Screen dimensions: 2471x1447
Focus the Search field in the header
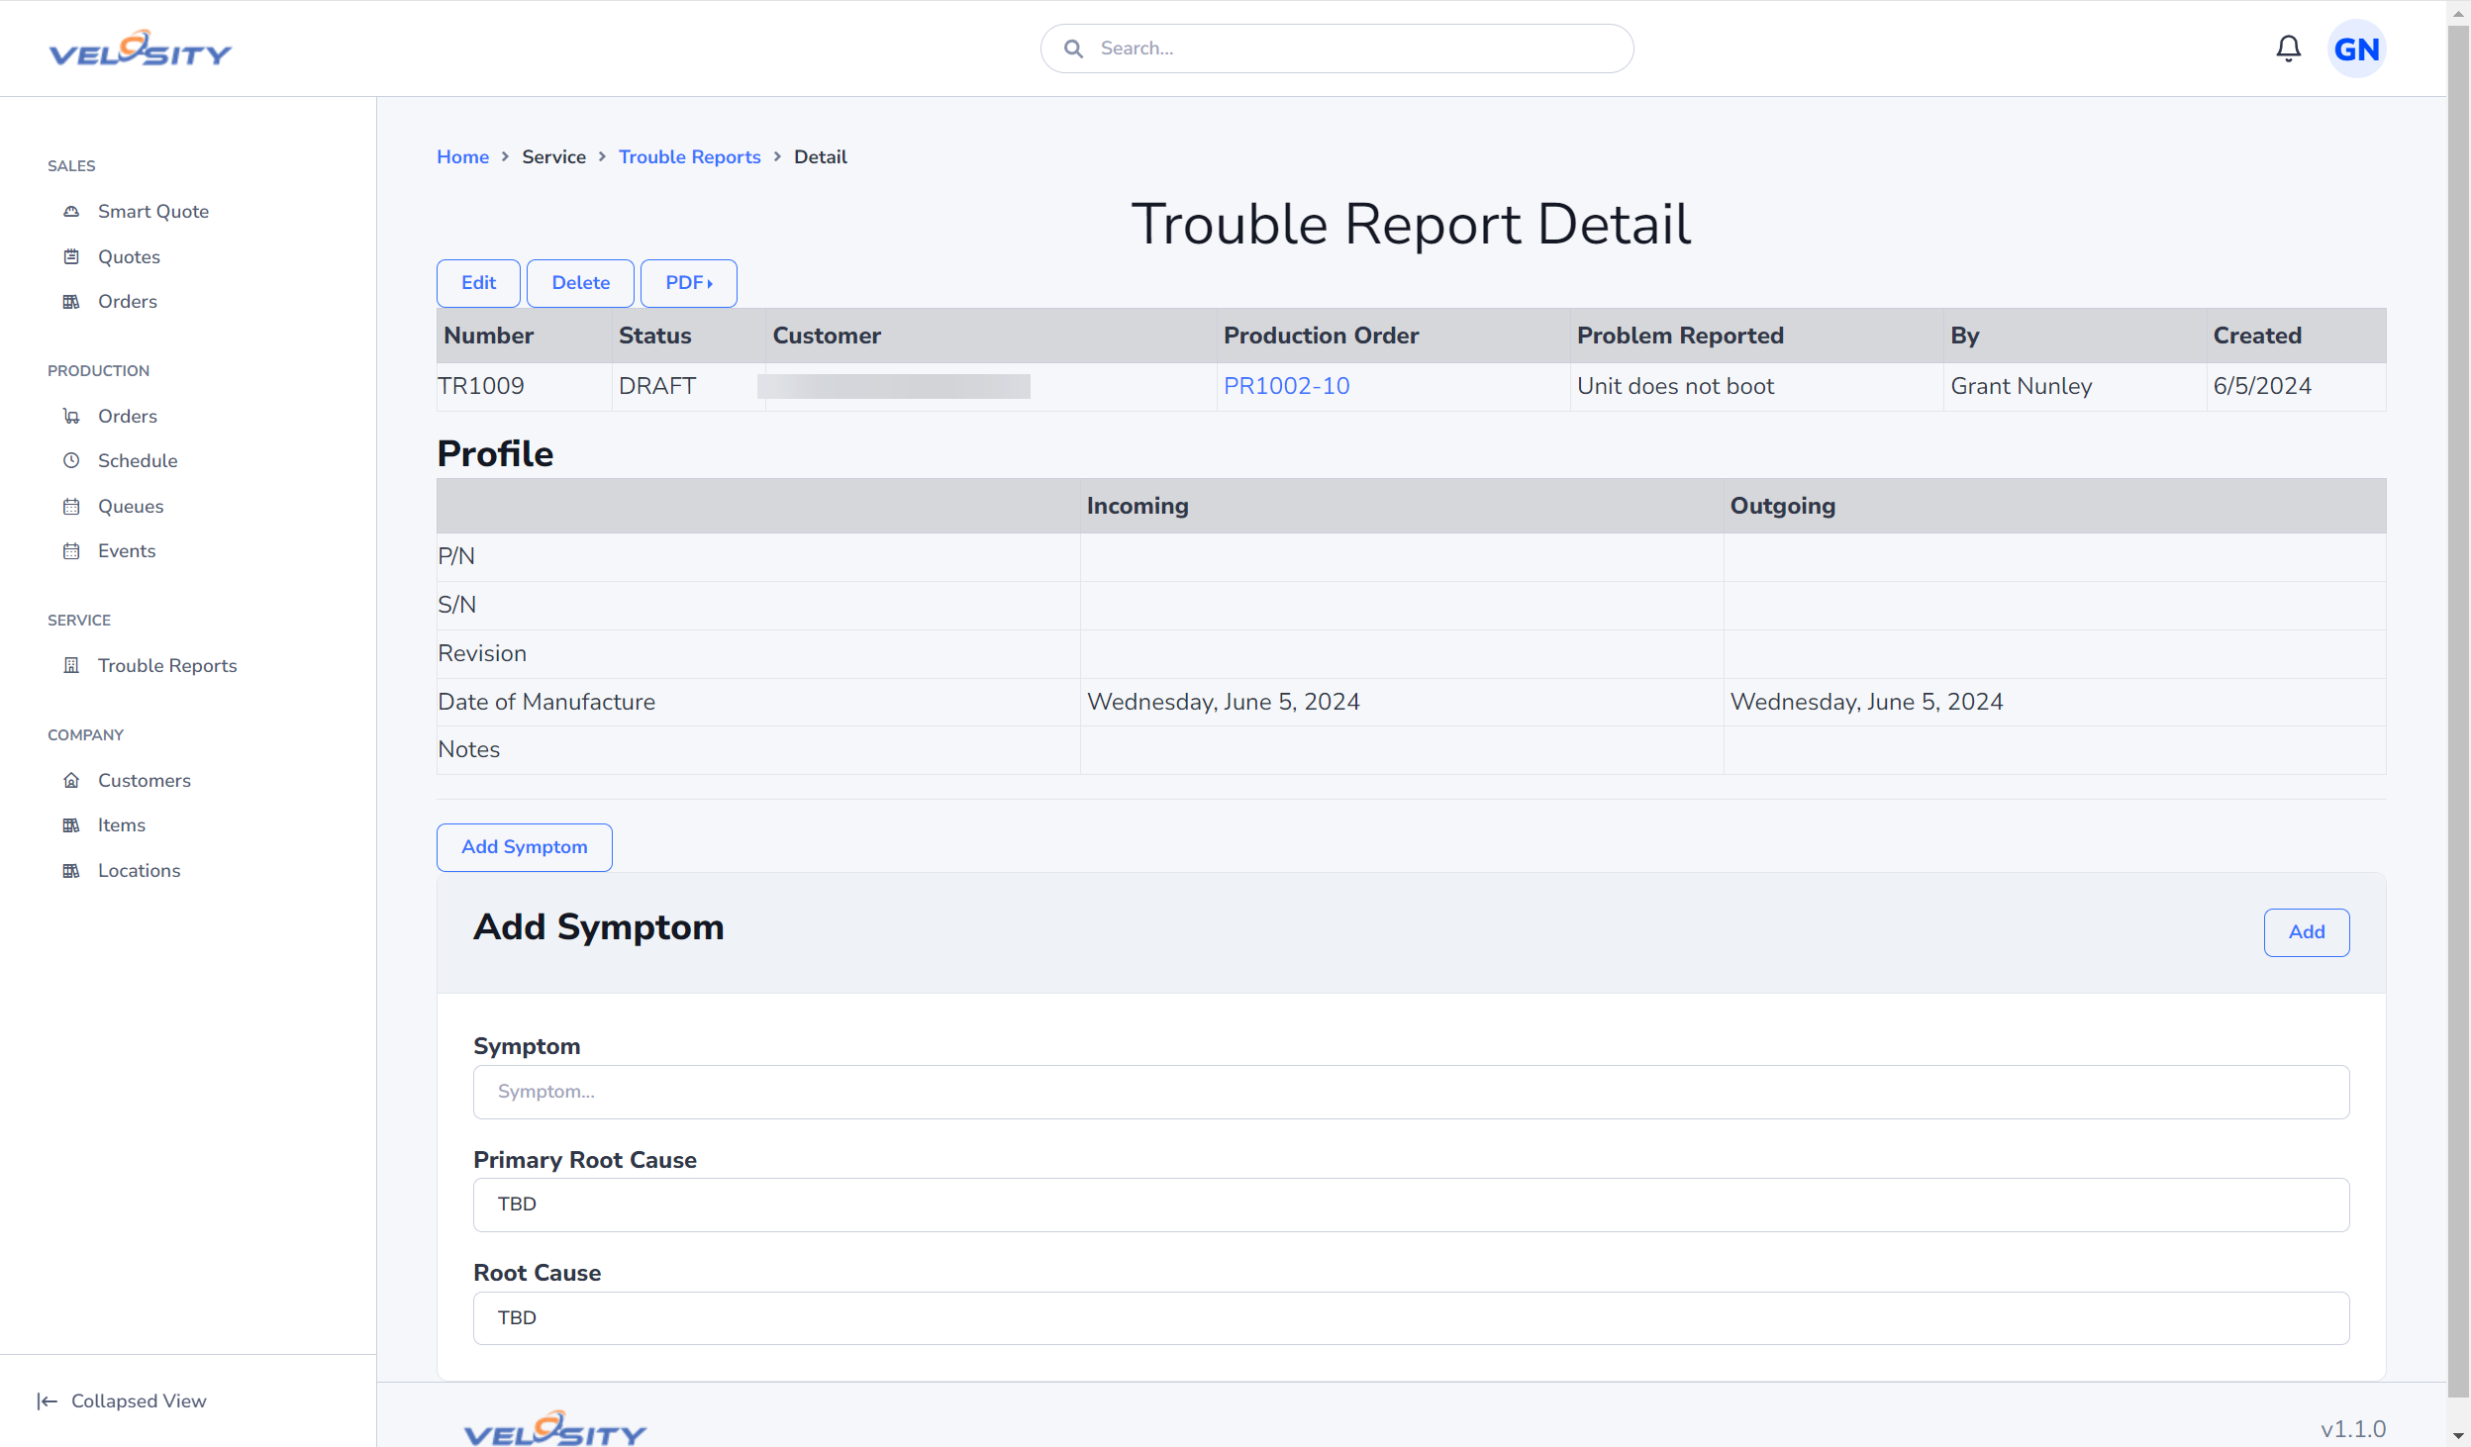click(x=1336, y=48)
